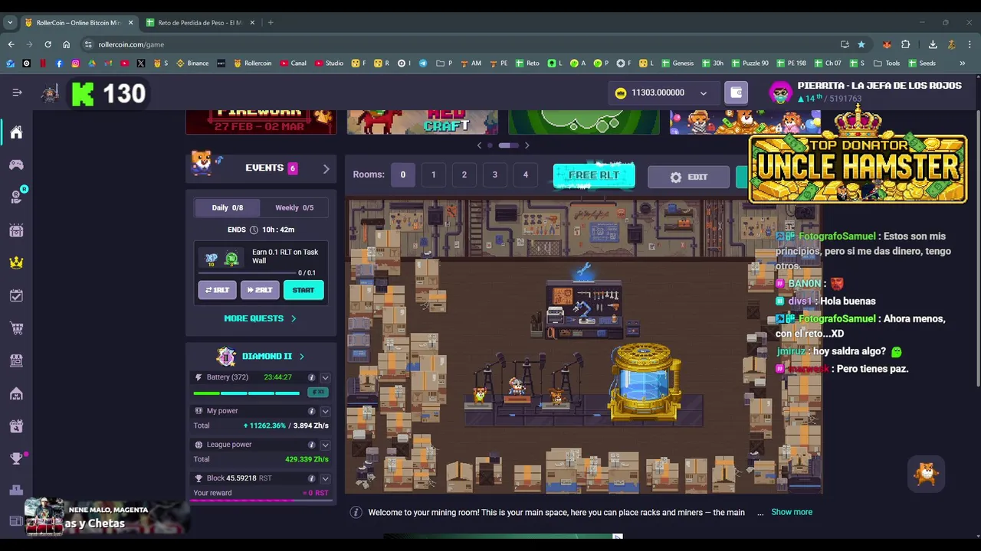Open the Netflix bookmark icon
This screenshot has width=981, height=551.
coord(43,64)
